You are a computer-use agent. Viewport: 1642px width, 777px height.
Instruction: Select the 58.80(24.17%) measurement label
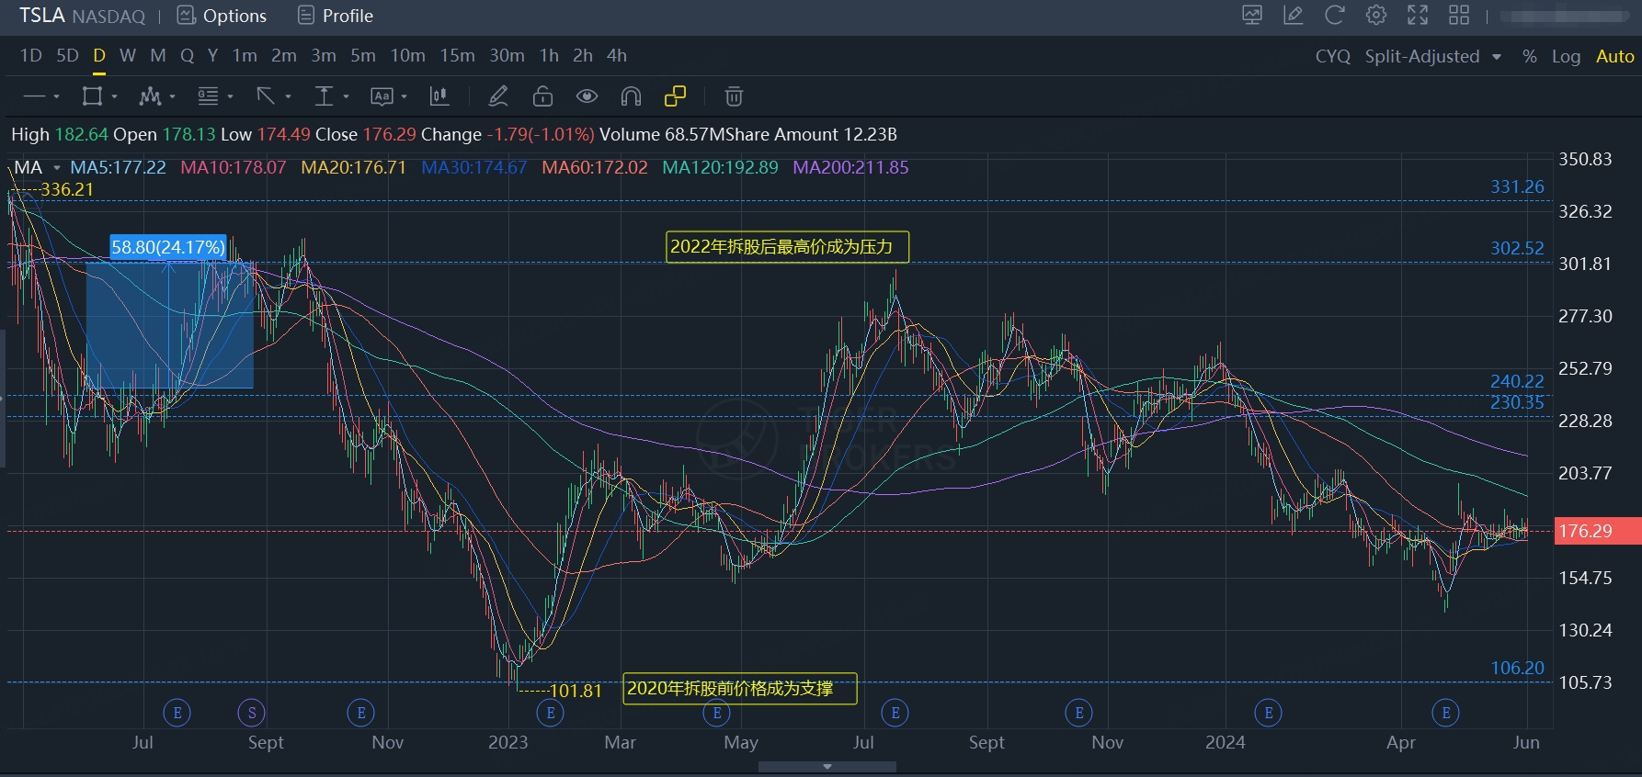pyautogui.click(x=167, y=247)
